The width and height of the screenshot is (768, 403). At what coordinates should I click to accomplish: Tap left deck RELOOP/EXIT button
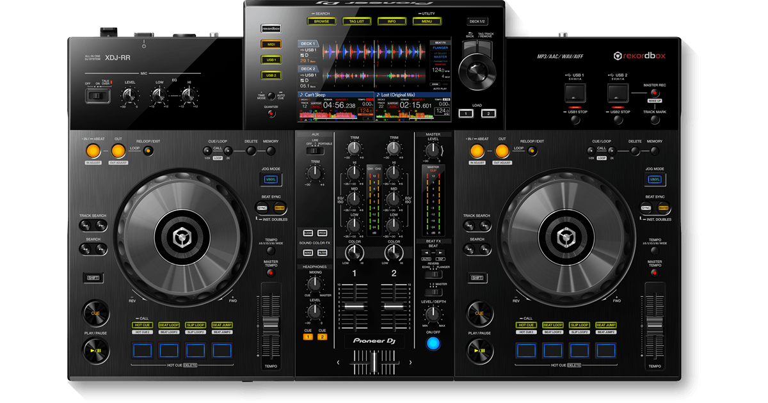(148, 151)
